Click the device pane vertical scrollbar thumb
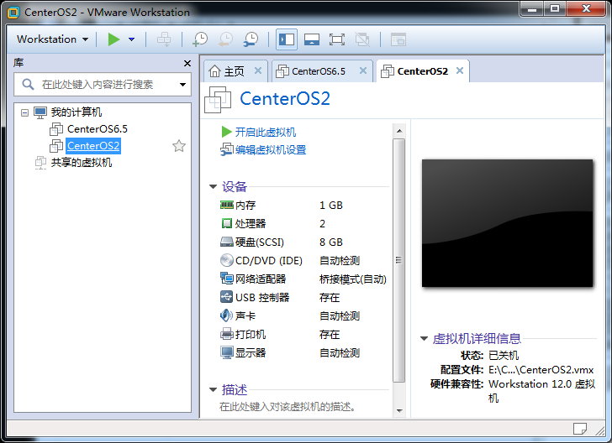The image size is (612, 443). tap(398, 260)
